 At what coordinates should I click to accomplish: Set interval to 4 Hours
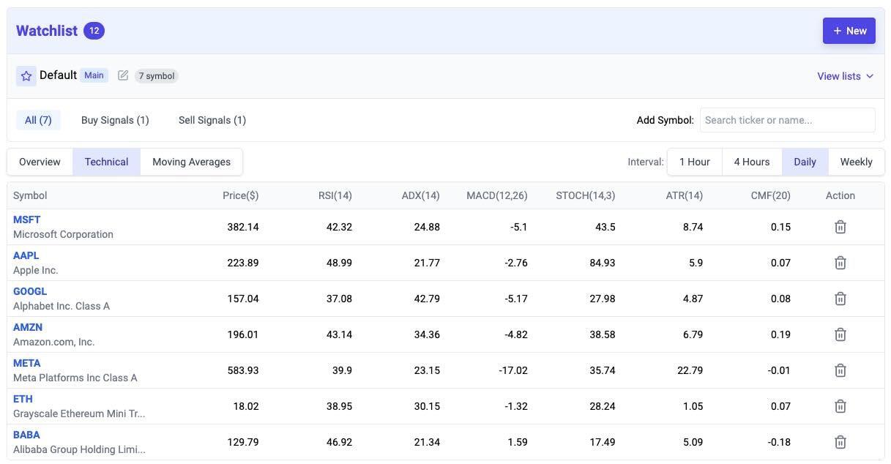[752, 162]
